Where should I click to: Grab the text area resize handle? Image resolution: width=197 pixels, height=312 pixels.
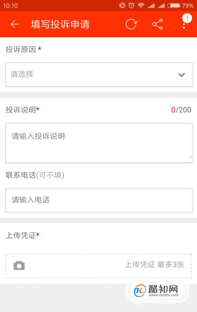tap(191, 157)
